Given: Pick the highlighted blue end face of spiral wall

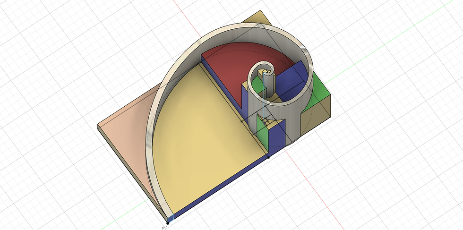Looking at the screenshot, I should pyautogui.click(x=171, y=219).
